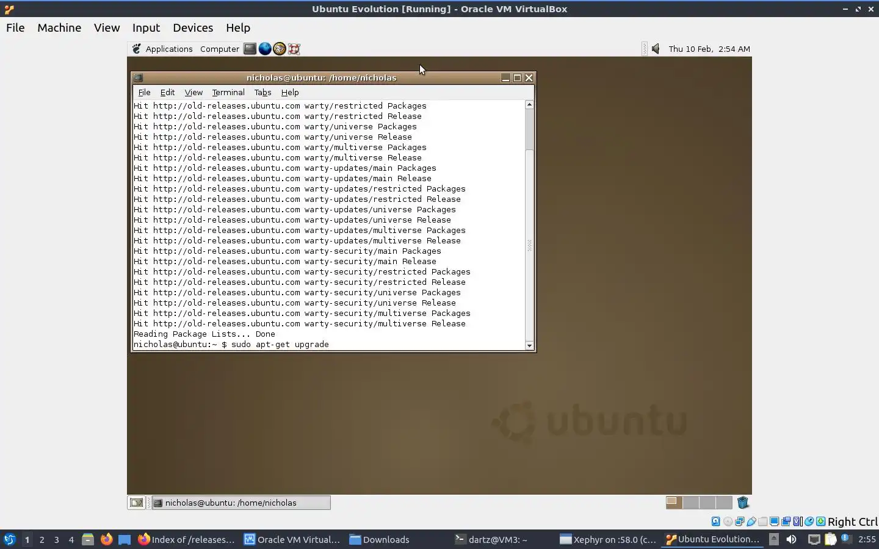Switch to first guest workspace in pager

[x=674, y=503]
